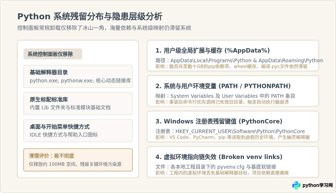Click 重装后命令行优先调用已失效旧目录 impact line
The height and width of the screenshot is (193, 336).
[x=222, y=102]
